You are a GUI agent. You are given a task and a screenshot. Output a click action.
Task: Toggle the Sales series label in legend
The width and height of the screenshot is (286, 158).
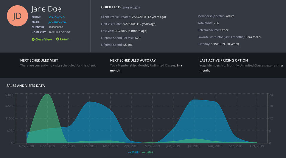tap(149, 152)
